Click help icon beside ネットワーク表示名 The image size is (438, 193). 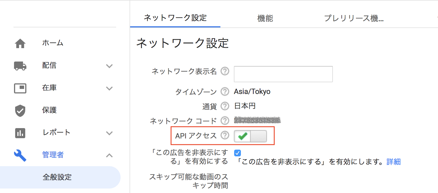tap(225, 71)
